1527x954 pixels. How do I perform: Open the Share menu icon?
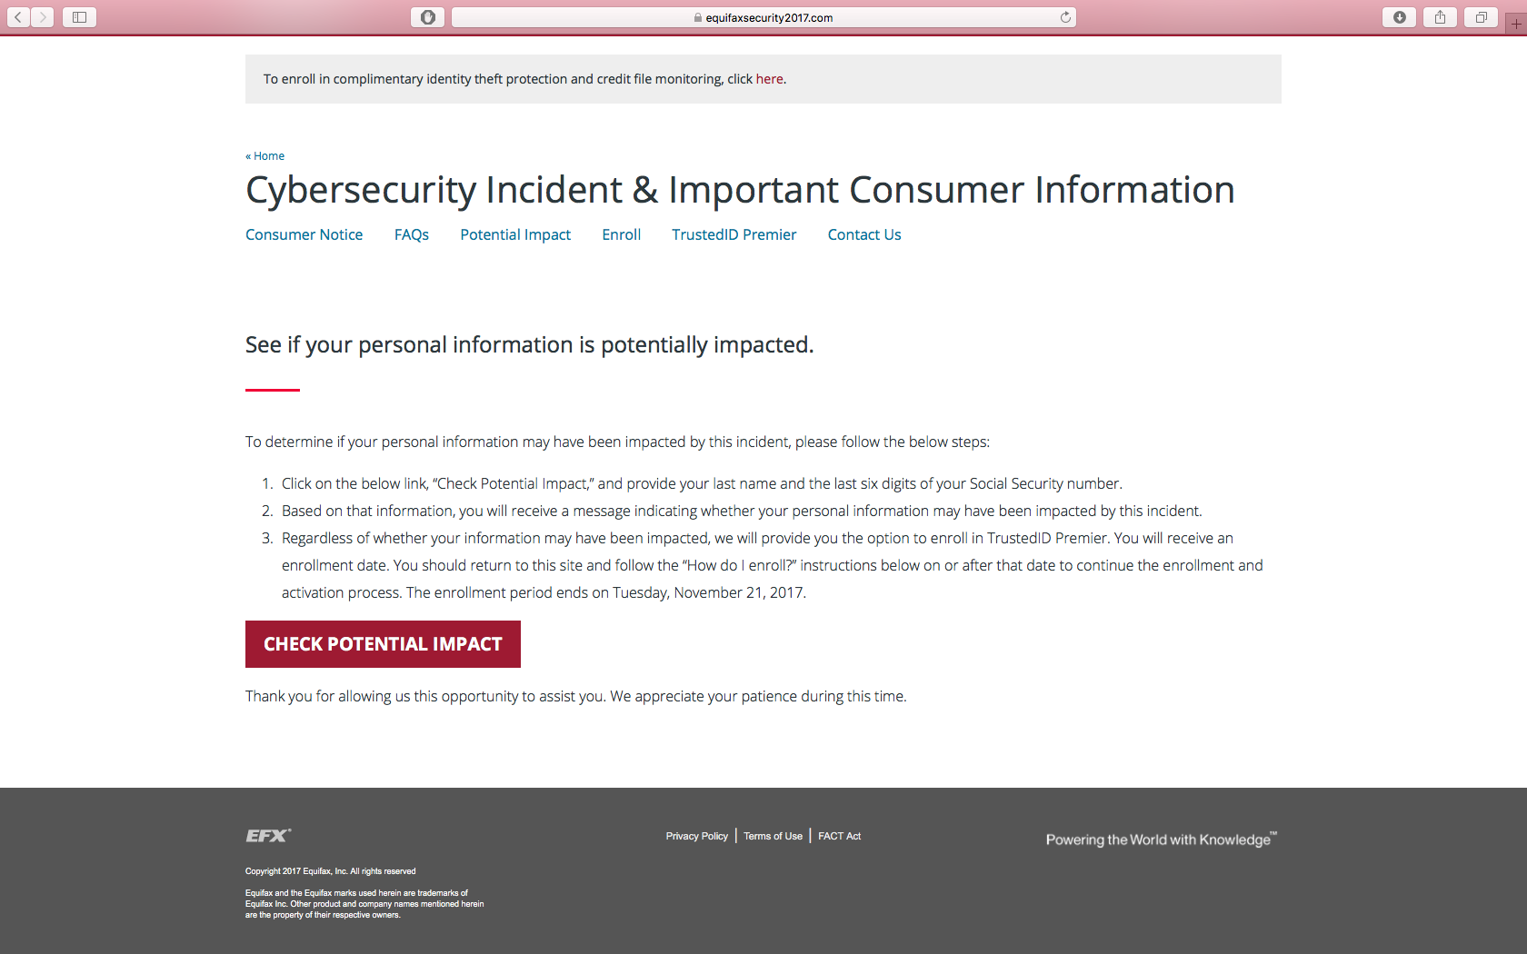click(1441, 17)
